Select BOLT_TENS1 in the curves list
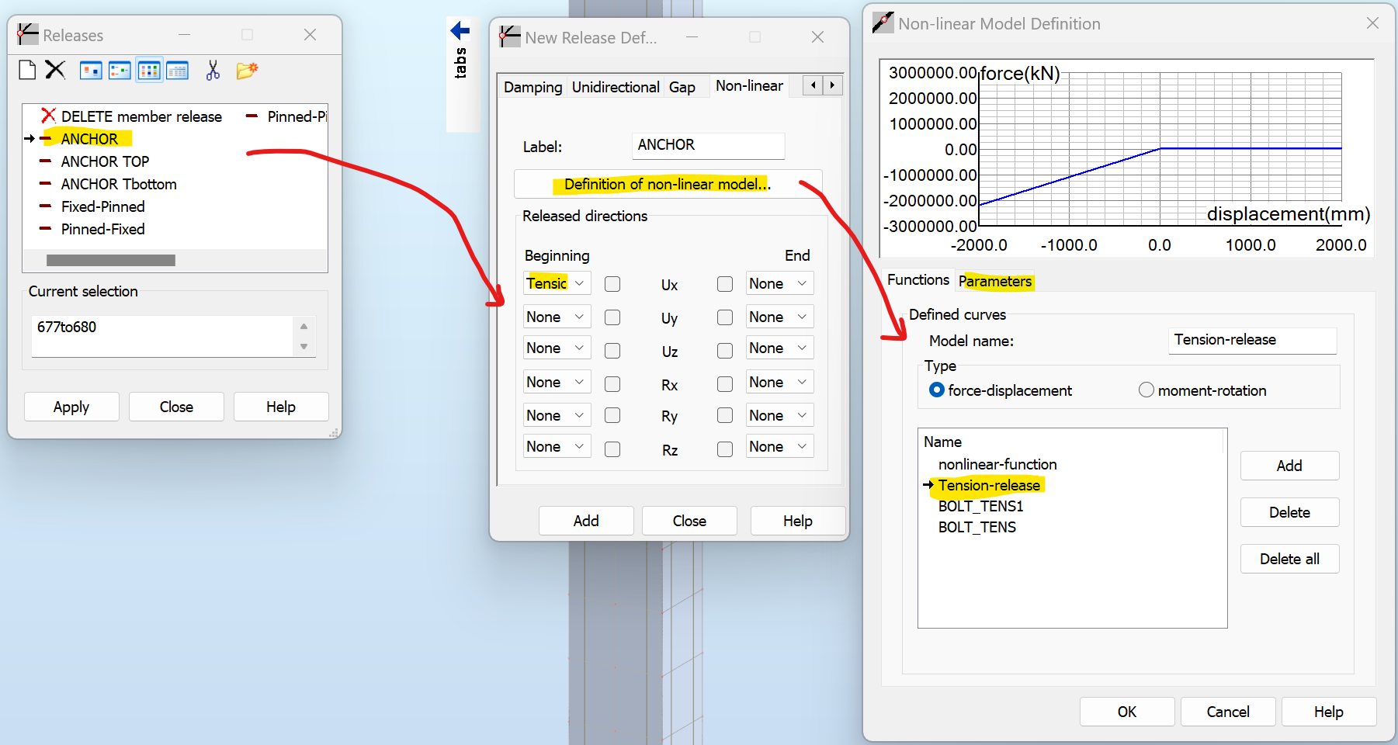 click(980, 506)
